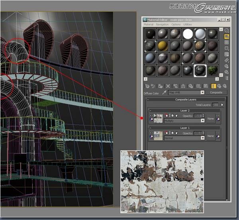Image resolution: width=239 pixels, height=220 pixels.
Task: Select the yellow material sample slot
Action: click(x=161, y=46)
